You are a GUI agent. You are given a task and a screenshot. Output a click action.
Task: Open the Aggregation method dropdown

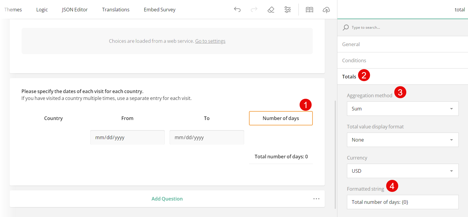402,109
